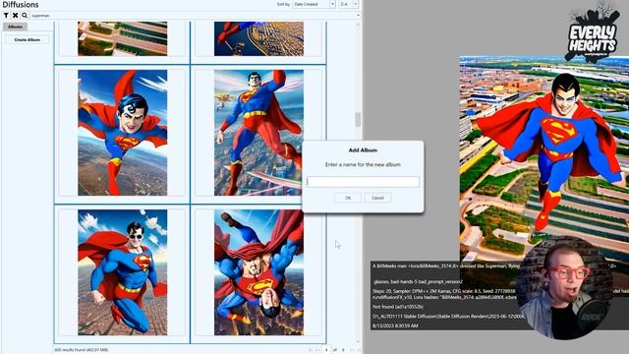Select the partial city aerial thumbnail in top row
Screen dimensions: 629x354
click(x=258, y=38)
